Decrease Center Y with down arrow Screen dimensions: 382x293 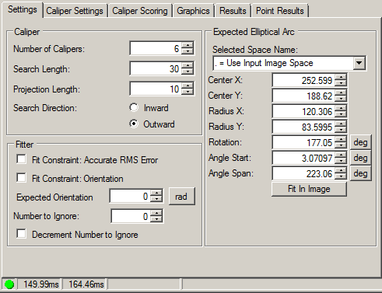click(341, 99)
